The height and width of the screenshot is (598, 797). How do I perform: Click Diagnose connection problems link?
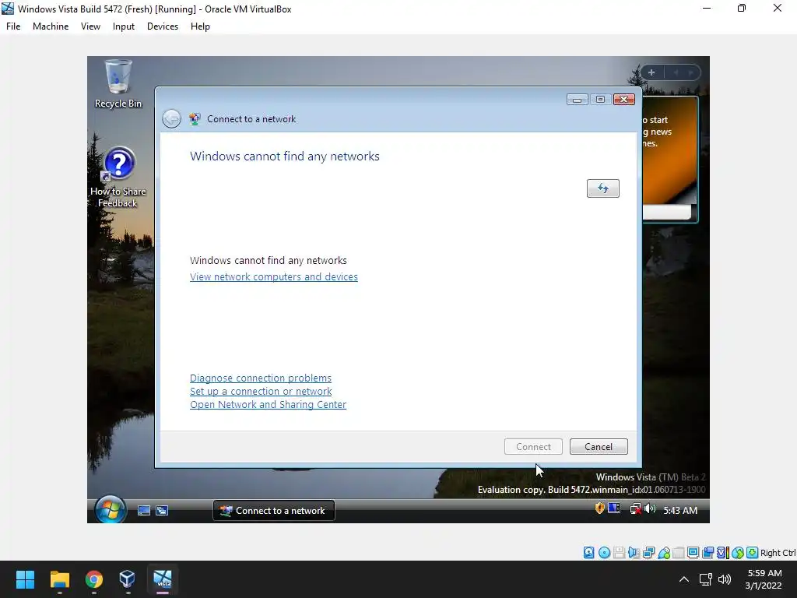261,378
